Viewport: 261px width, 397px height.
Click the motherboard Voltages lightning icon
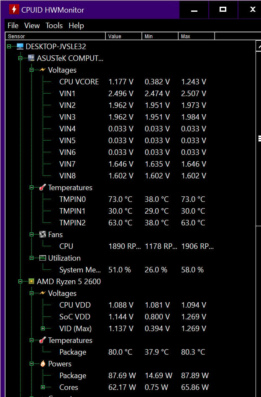42,70
